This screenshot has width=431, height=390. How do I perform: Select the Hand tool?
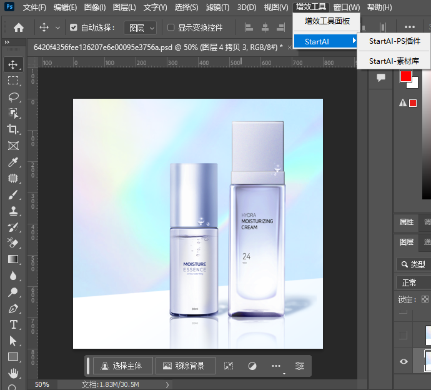tap(13, 373)
